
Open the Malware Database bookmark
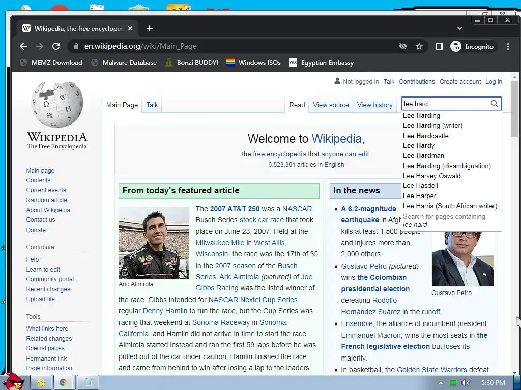(124, 62)
